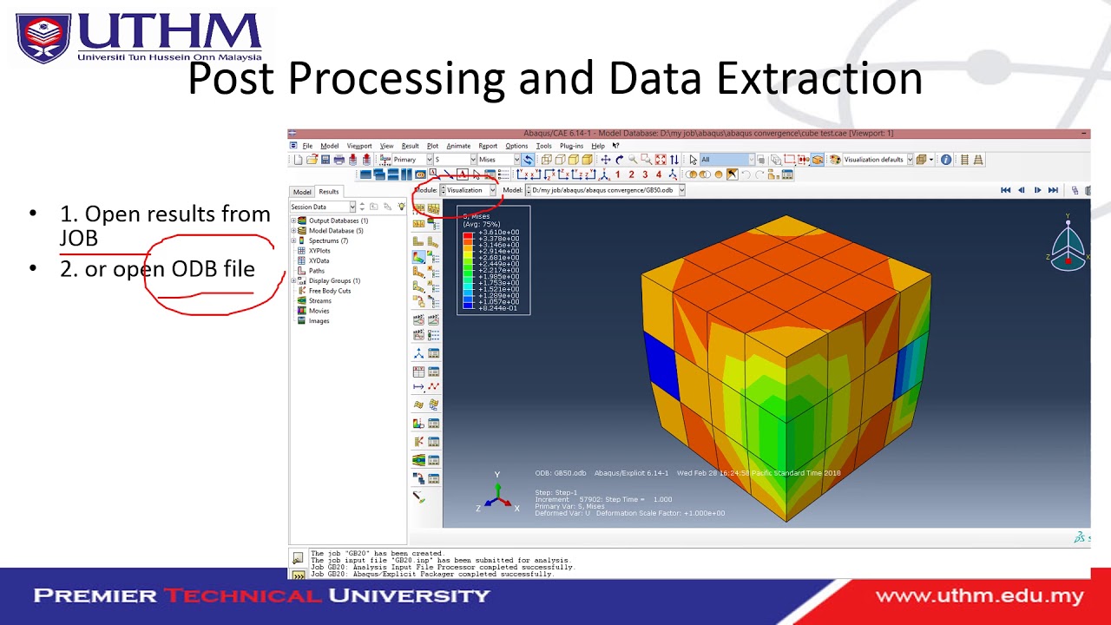Toggle the filled render style icon
1111x625 pixels.
(573, 160)
